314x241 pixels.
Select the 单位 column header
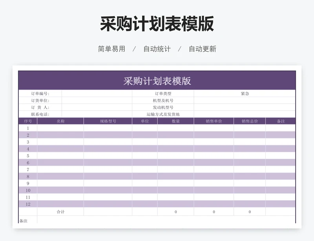(145, 121)
